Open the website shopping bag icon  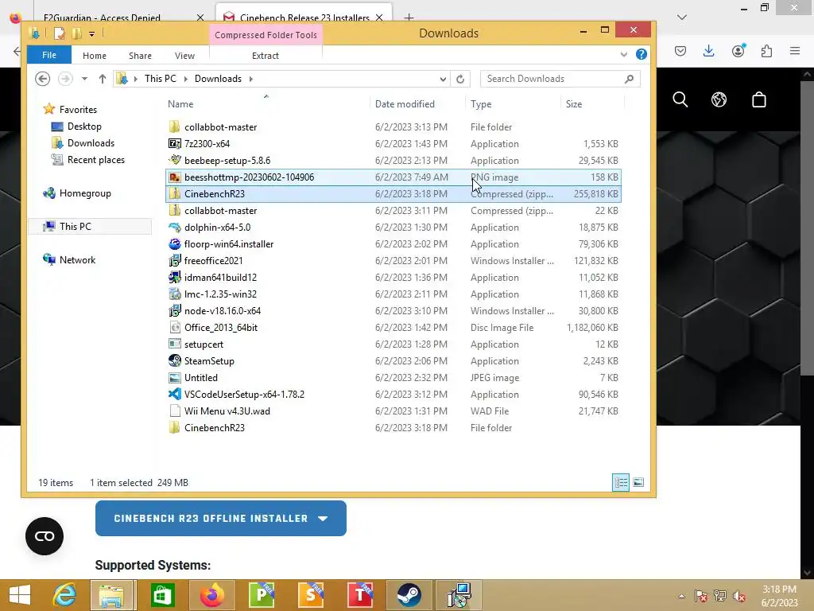point(759,99)
